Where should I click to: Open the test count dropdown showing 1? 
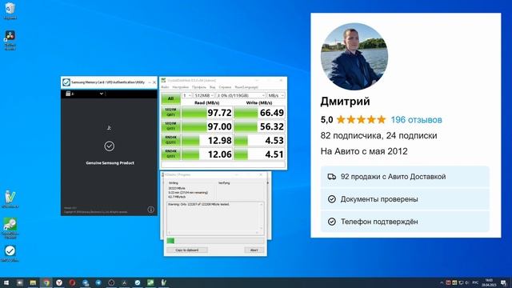(186, 95)
